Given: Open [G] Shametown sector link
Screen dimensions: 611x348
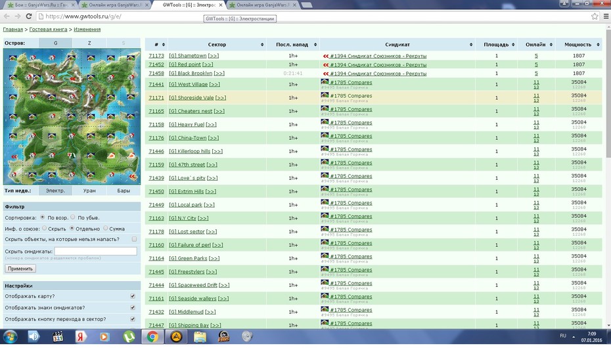Looking at the screenshot, I should [x=188, y=56].
